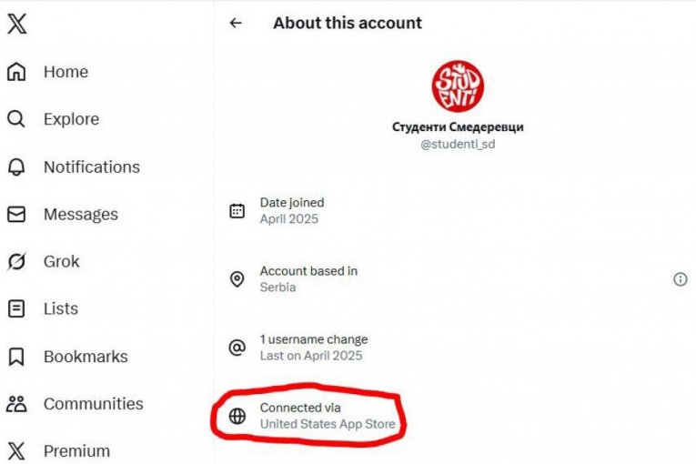Open the Explore menu label
This screenshot has width=696, height=464.
[71, 119]
